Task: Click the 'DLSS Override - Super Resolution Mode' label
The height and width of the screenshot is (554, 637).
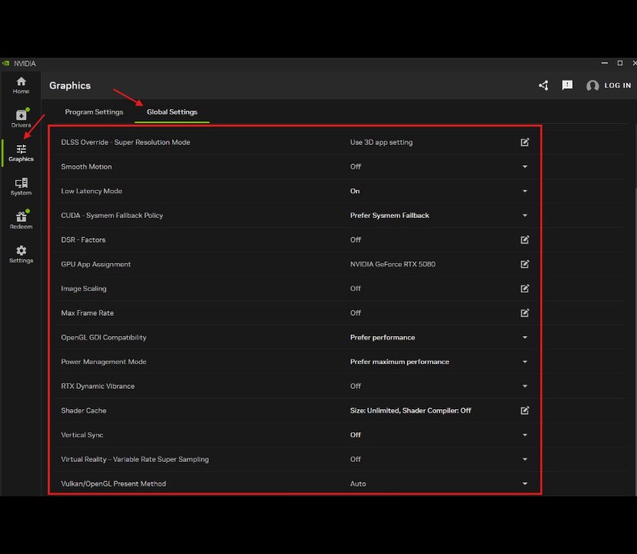Action: pyautogui.click(x=125, y=142)
